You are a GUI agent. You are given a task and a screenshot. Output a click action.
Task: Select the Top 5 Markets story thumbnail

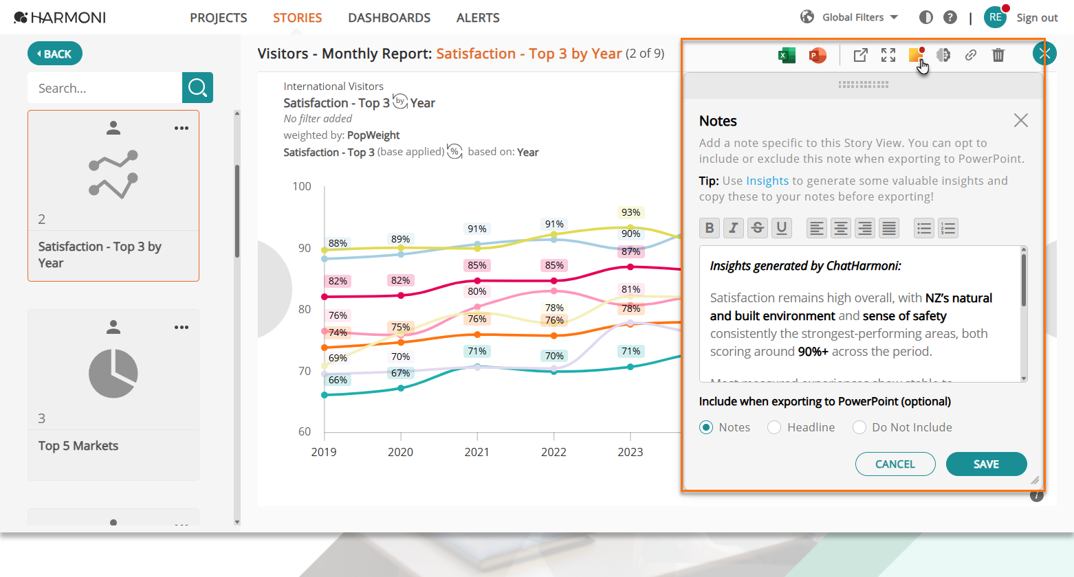(113, 395)
